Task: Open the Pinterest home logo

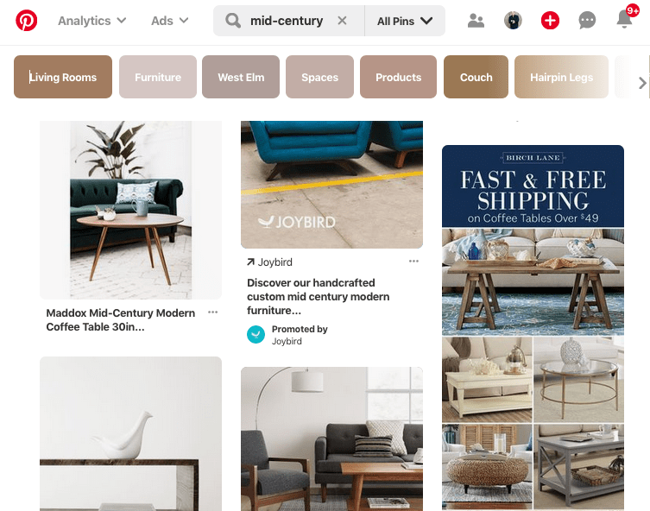Action: tap(27, 21)
